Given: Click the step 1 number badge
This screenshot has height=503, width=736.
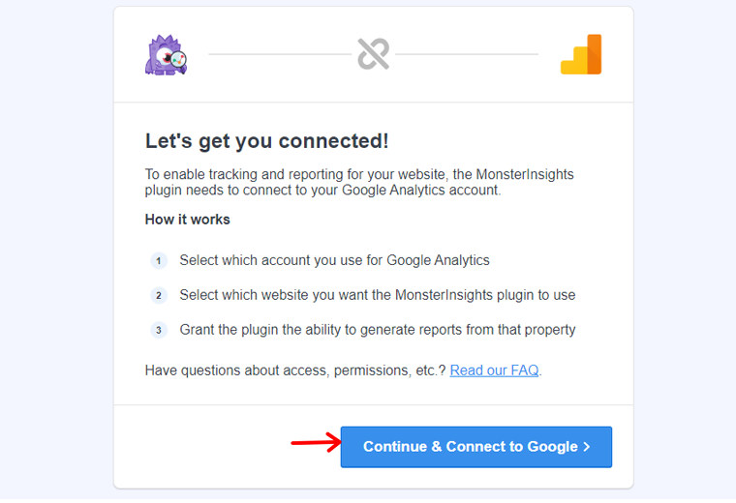Looking at the screenshot, I should [159, 260].
